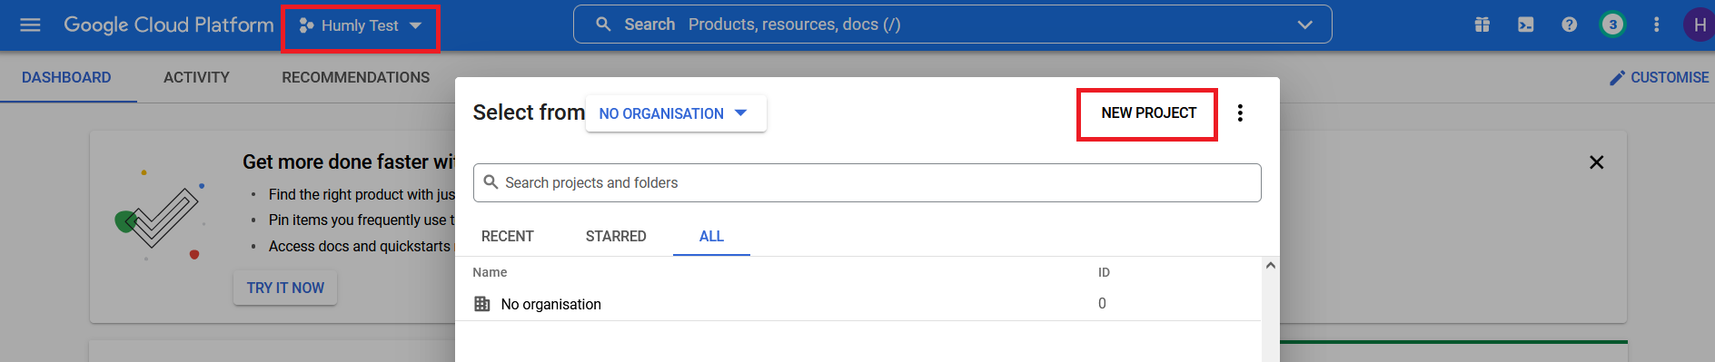The width and height of the screenshot is (1715, 362).
Task: Click the Google Cloud Platform logo
Action: click(x=168, y=25)
